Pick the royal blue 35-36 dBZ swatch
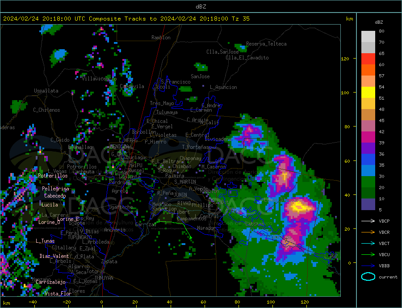The image size is (402, 308). pyautogui.click(x=368, y=160)
